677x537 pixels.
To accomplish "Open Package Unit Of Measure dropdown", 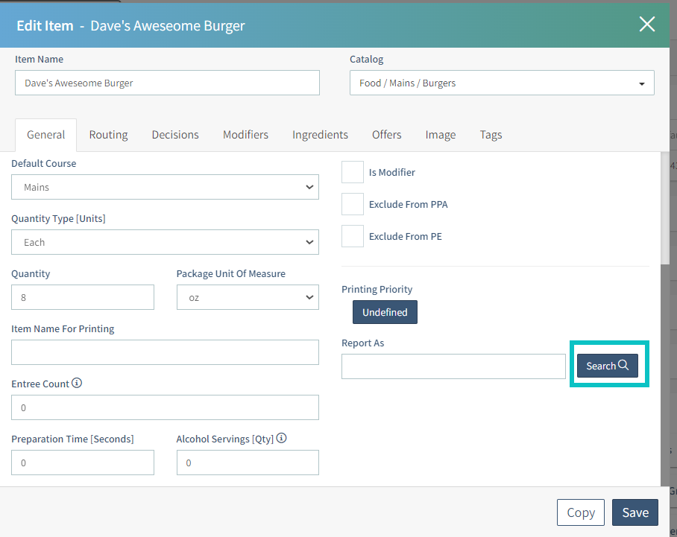I will pyautogui.click(x=248, y=297).
